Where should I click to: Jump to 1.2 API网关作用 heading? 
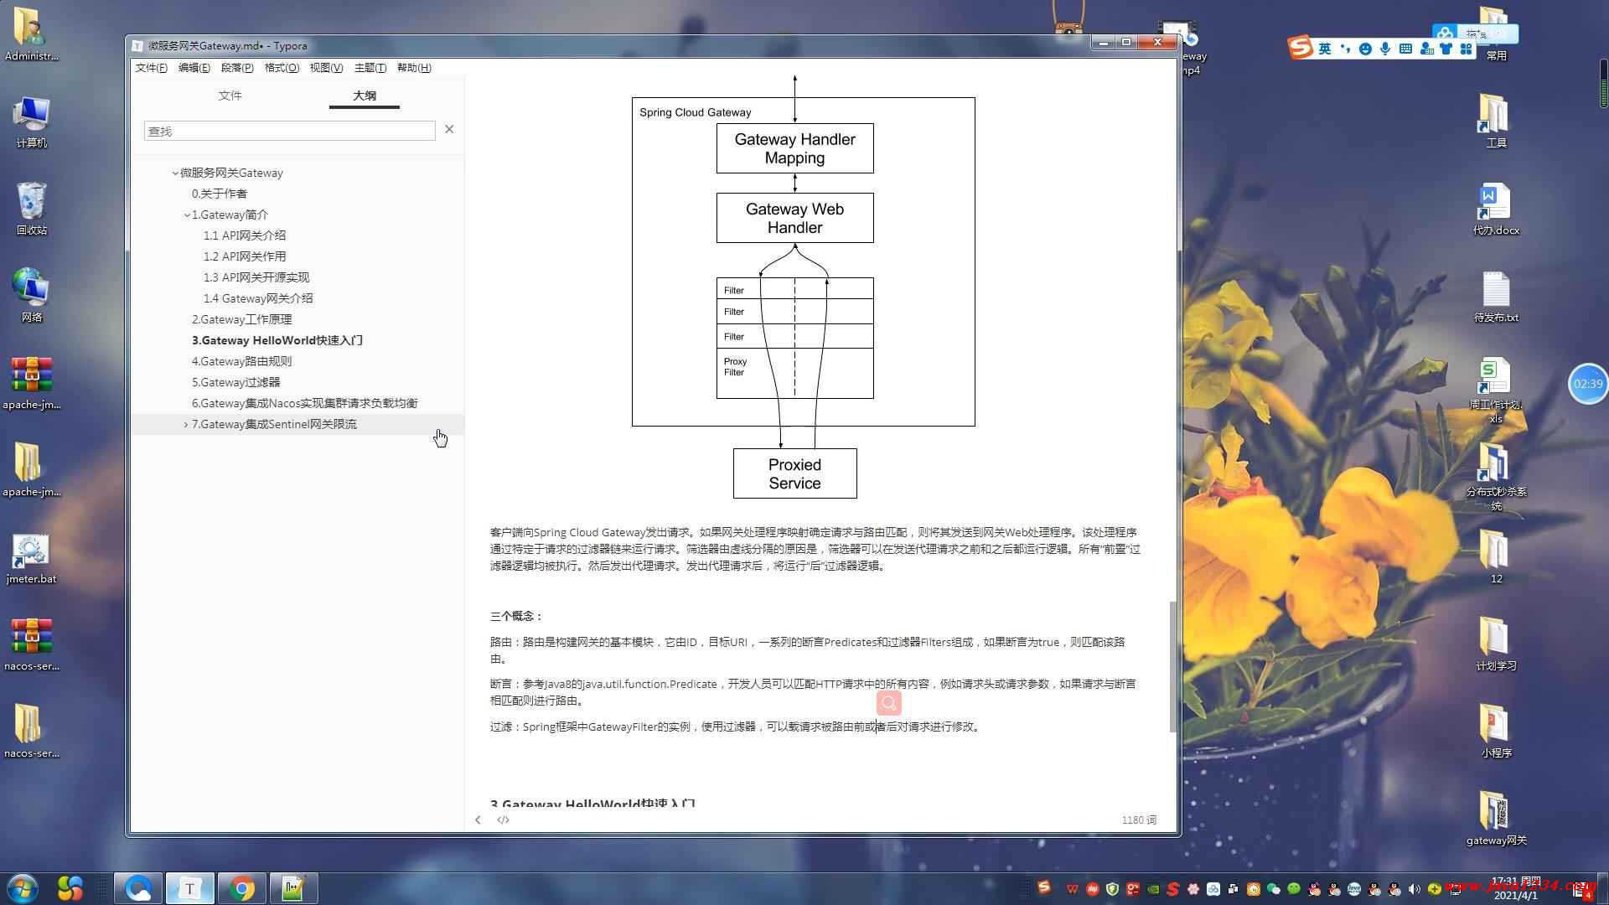(244, 256)
